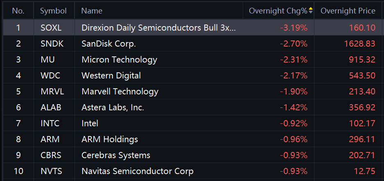Click the No. column header
The image size is (384, 181).
18,11
